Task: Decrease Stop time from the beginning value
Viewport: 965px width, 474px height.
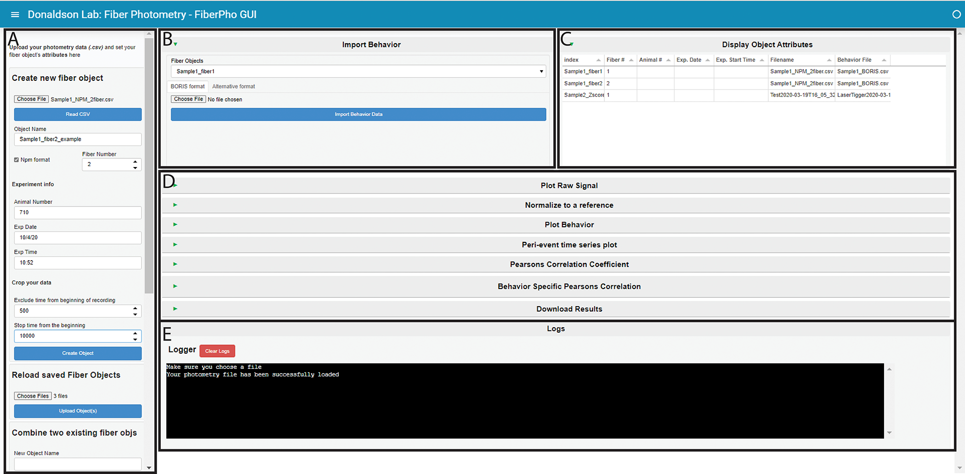Action: [135, 339]
